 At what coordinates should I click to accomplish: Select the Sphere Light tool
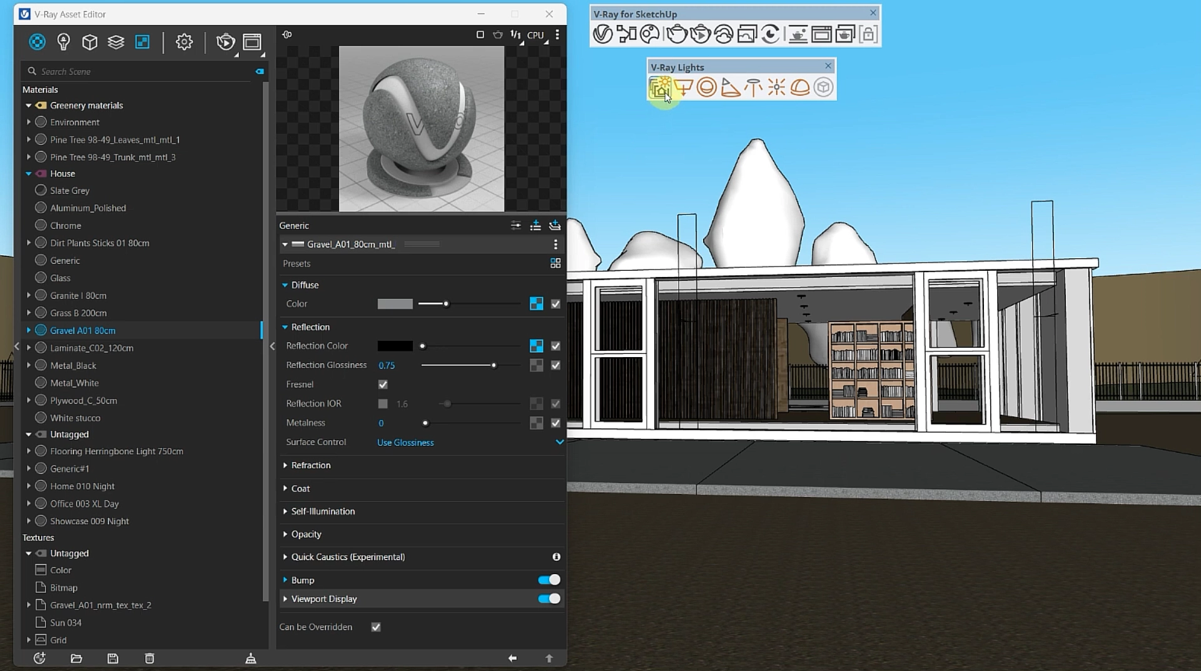coord(706,88)
